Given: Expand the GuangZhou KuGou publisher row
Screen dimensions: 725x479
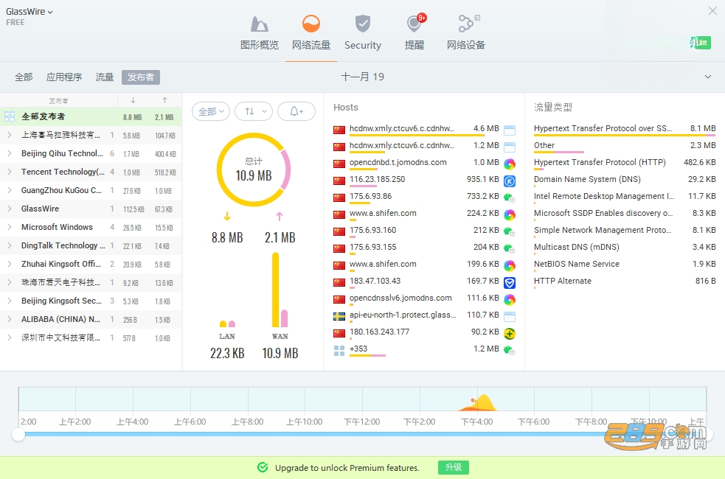Looking at the screenshot, I should [x=10, y=190].
